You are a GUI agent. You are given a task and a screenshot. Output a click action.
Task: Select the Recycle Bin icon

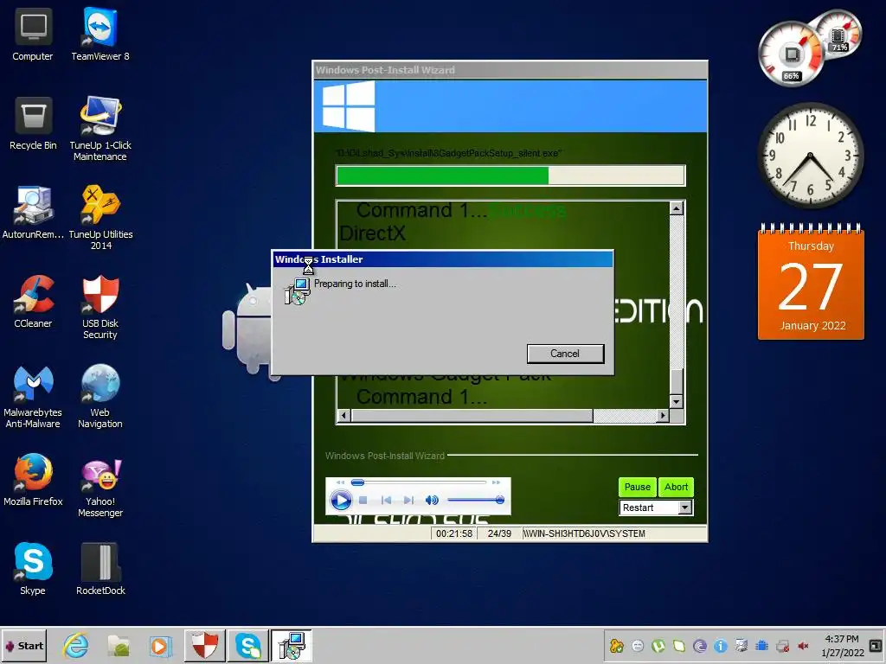click(x=33, y=124)
